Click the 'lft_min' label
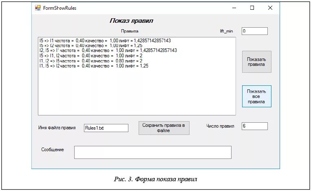This screenshot has height=191, width=311. pyautogui.click(x=227, y=31)
